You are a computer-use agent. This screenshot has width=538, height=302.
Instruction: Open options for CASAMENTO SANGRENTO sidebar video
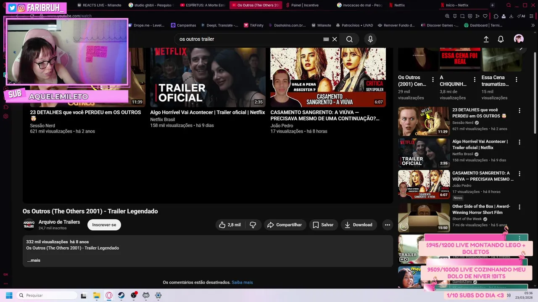click(520, 174)
